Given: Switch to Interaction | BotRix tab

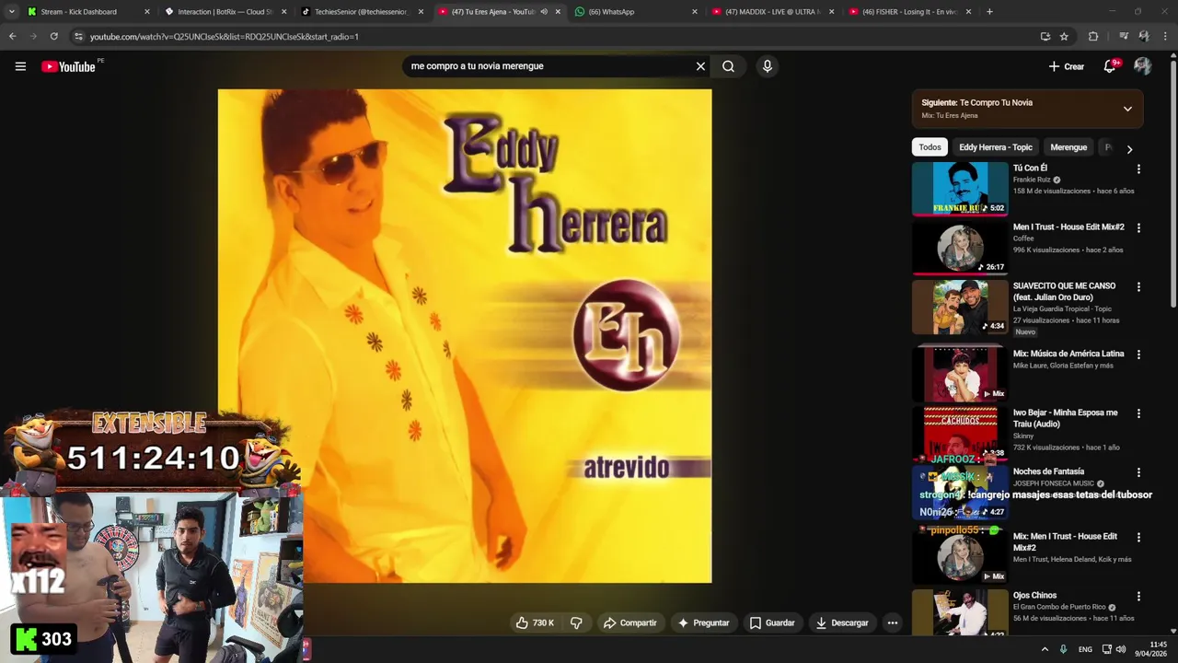Looking at the screenshot, I should pos(225,12).
